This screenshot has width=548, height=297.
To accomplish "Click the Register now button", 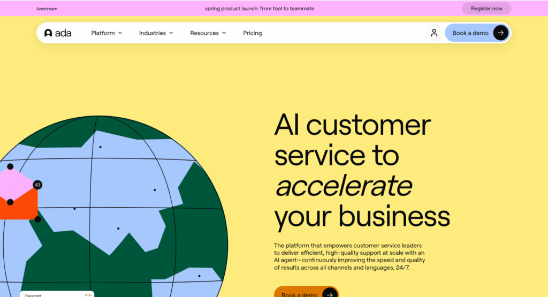I will (486, 9).
